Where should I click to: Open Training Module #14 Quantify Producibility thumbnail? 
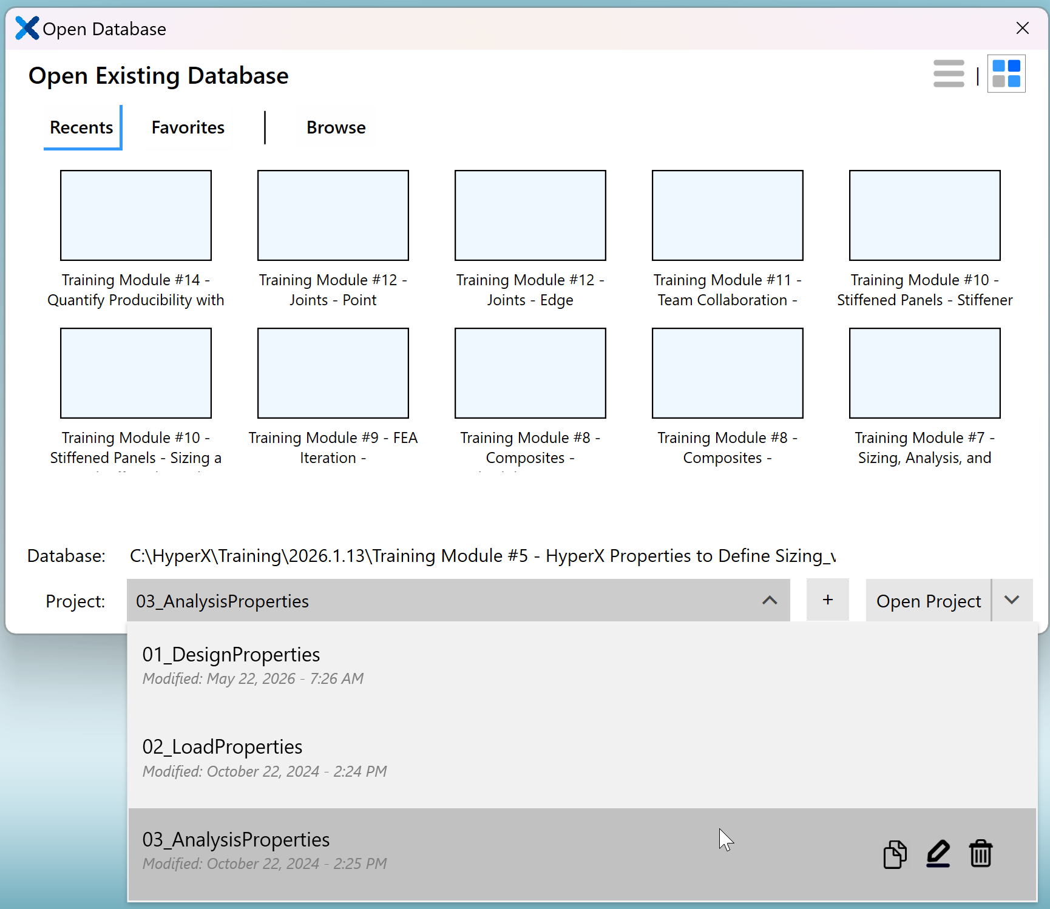136,215
